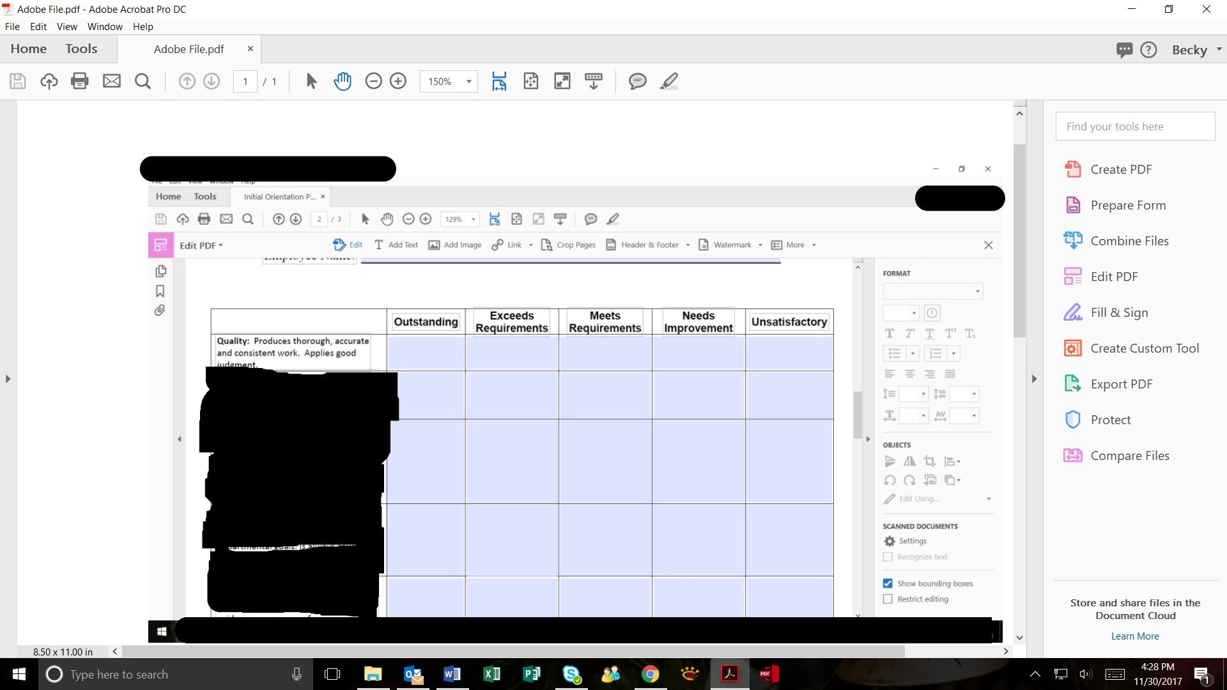This screenshot has height=690, width=1227.
Task: Open the Export PDF tool
Action: pyautogui.click(x=1121, y=384)
